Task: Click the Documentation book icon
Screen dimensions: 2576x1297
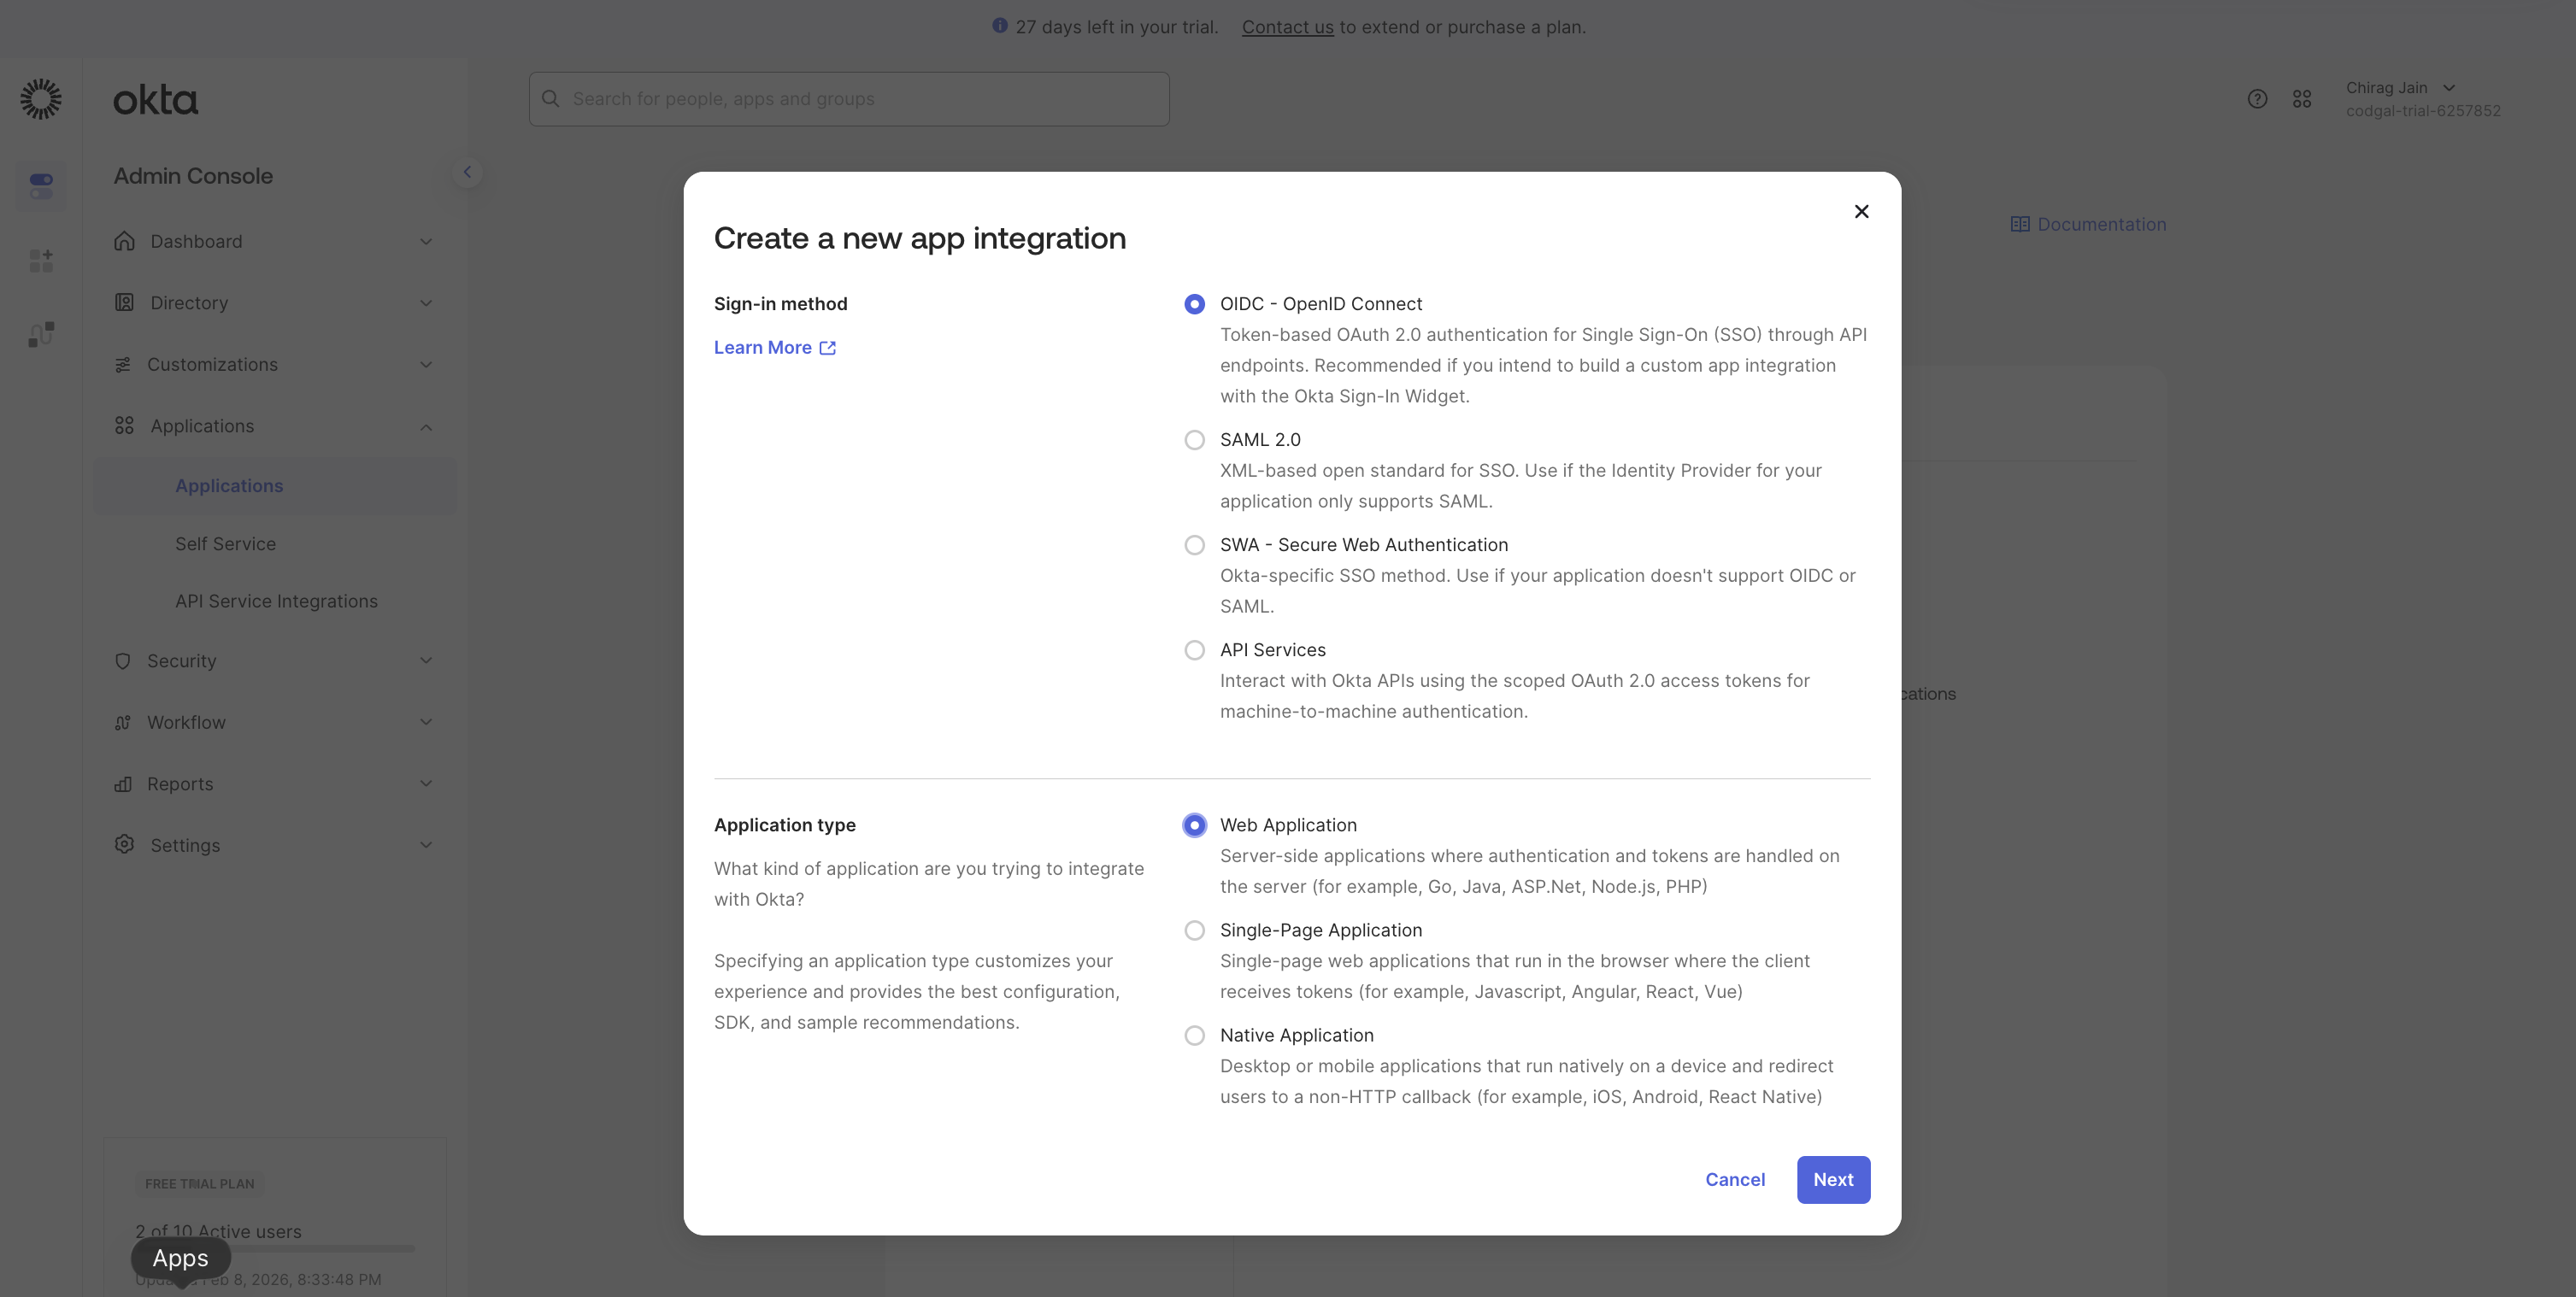Action: tap(2020, 225)
